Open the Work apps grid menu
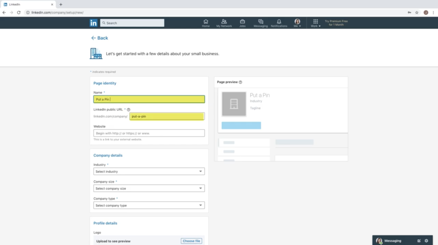This screenshot has height=245, width=438. click(316, 23)
